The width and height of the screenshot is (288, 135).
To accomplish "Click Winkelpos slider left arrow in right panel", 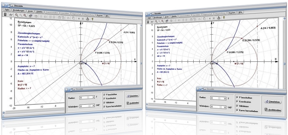I will [212, 106].
